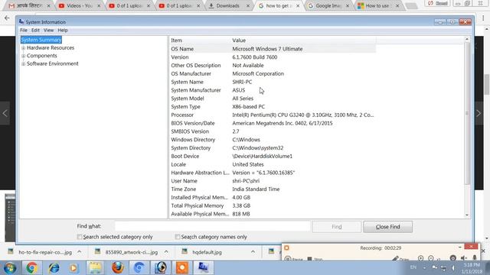
Task: Select the System Manufacturer row
Action: (273, 90)
